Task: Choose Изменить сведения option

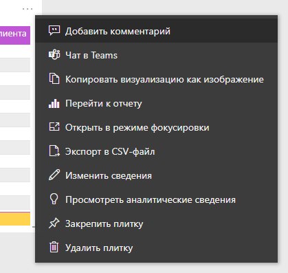Action: tap(156, 175)
